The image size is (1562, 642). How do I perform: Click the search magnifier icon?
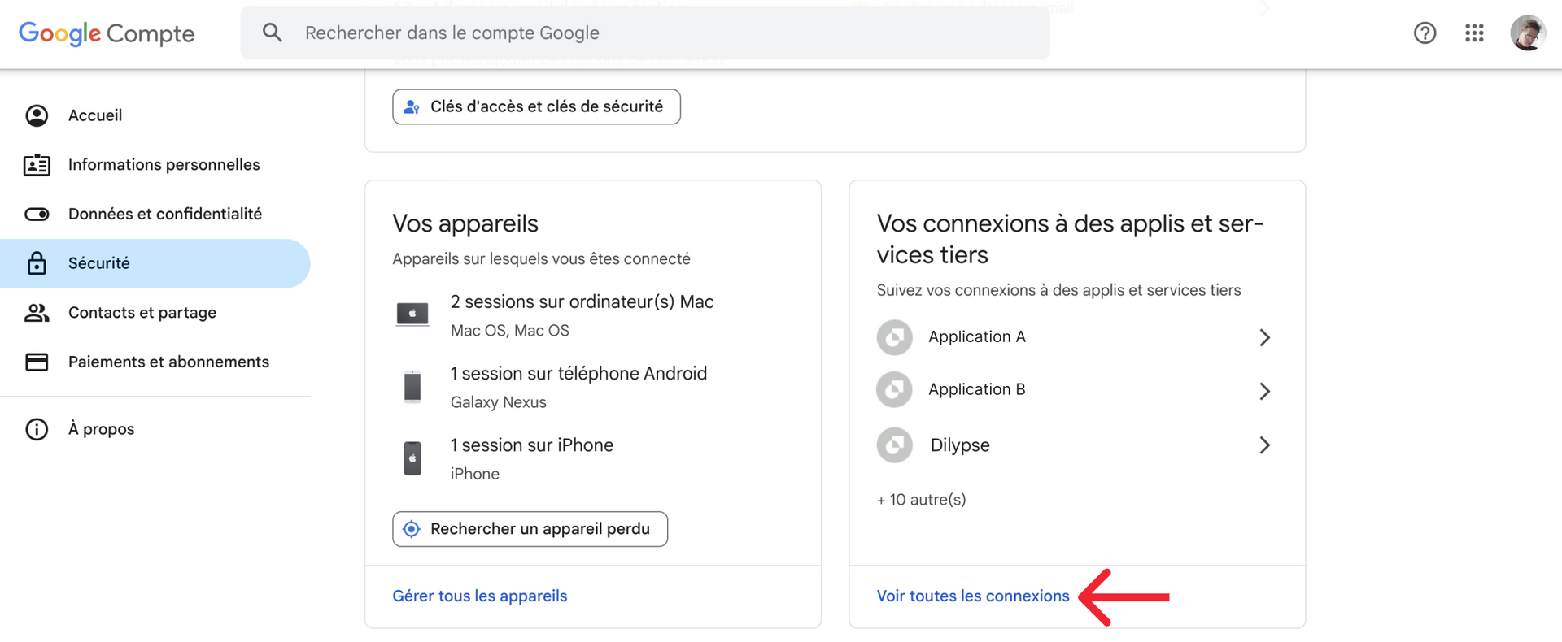pos(273,33)
